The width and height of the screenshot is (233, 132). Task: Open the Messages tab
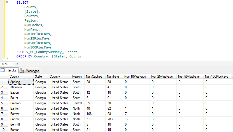[32, 71]
